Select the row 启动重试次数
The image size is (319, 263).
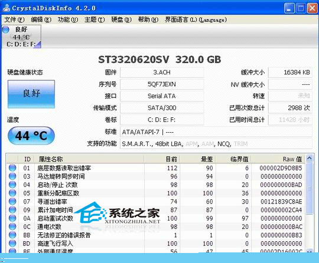[x=155, y=218]
